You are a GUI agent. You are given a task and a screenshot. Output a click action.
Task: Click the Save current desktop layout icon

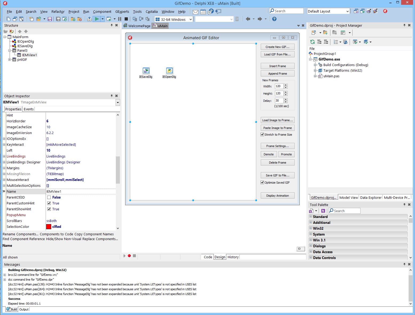click(356, 11)
